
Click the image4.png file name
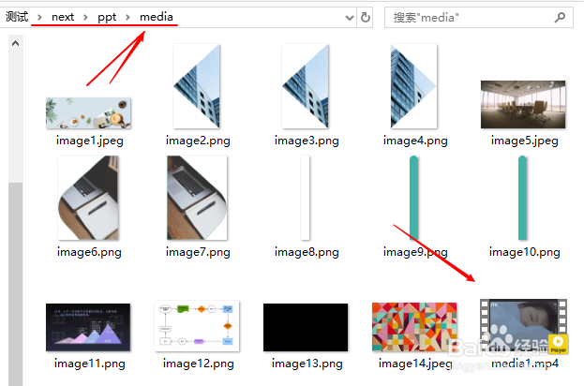point(415,141)
